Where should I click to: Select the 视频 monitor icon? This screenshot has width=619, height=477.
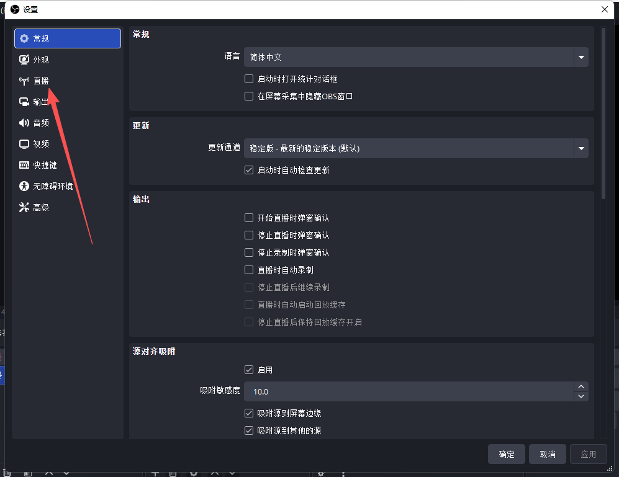click(x=24, y=144)
